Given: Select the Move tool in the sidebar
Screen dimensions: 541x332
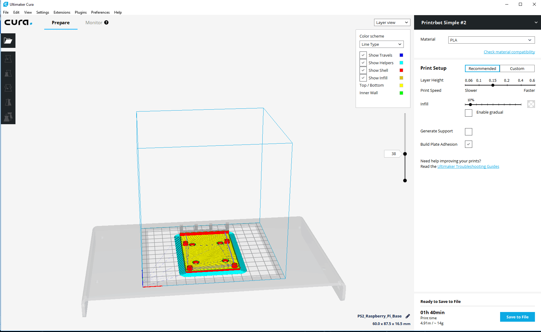Looking at the screenshot, I should tap(8, 59).
